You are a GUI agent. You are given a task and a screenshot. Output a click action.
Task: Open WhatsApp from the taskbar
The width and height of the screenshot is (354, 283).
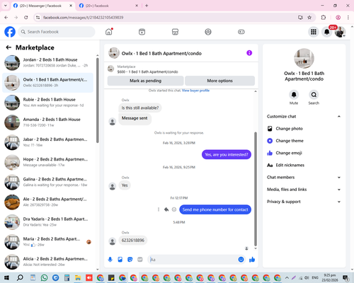tap(44, 277)
